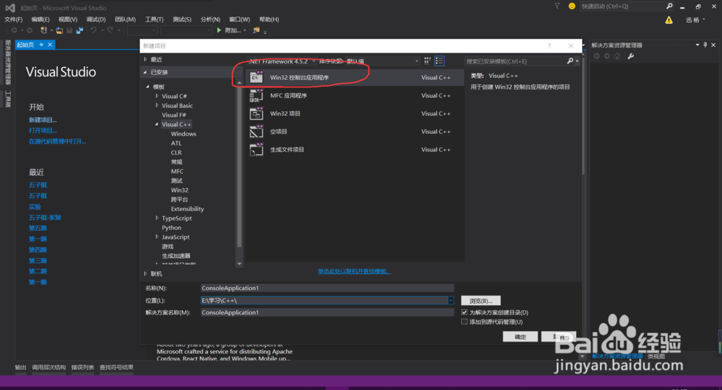
Task: Open the Edit menu
Action: click(40, 19)
